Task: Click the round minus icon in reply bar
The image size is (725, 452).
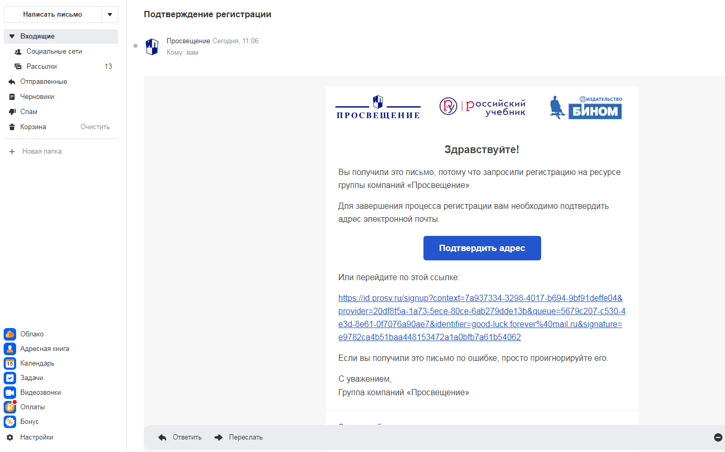Action: click(718, 437)
